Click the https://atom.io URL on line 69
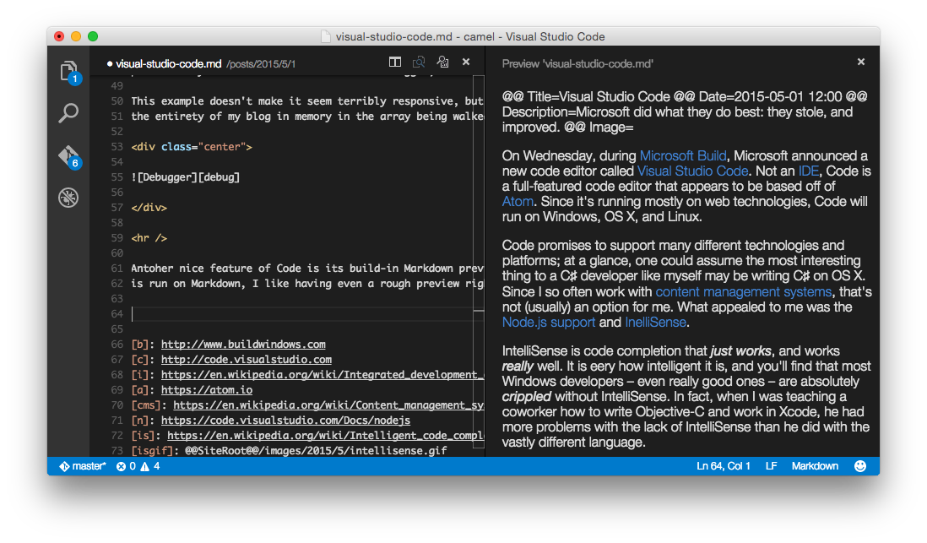 pyautogui.click(x=206, y=390)
